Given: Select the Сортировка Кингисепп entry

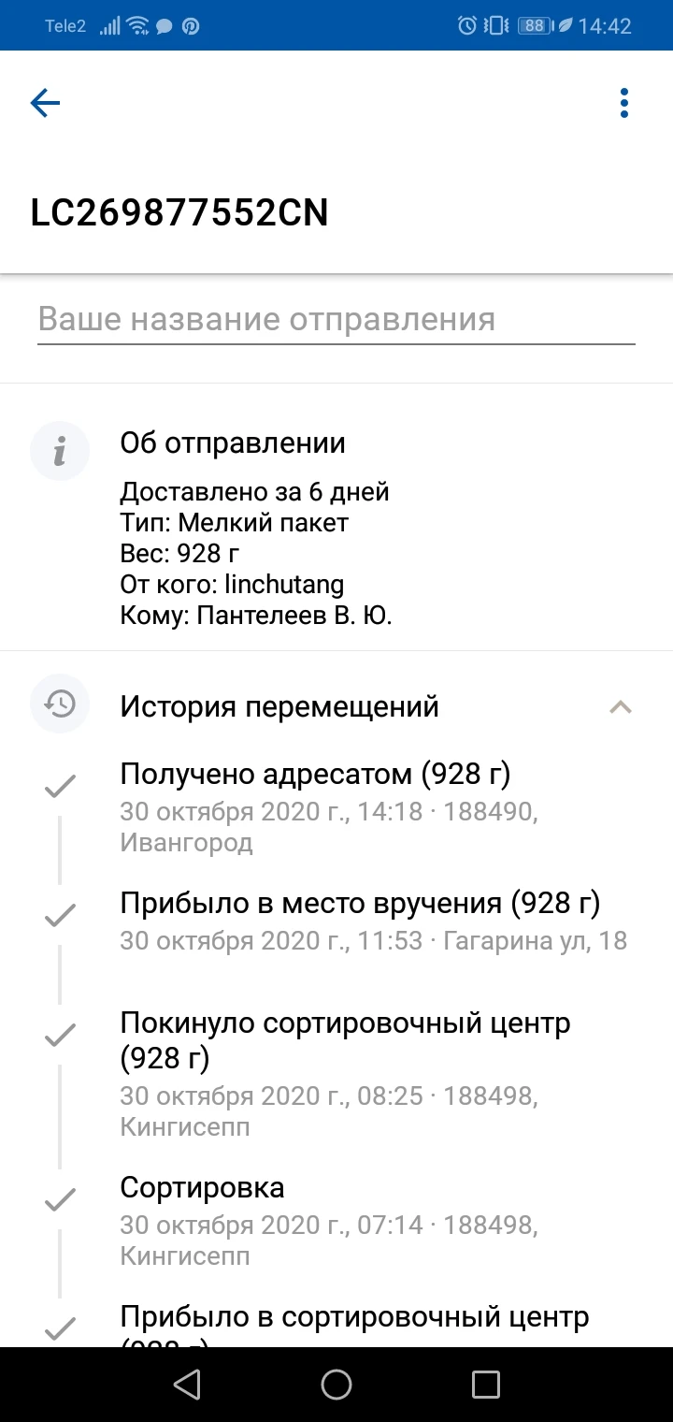Looking at the screenshot, I should [327, 1221].
